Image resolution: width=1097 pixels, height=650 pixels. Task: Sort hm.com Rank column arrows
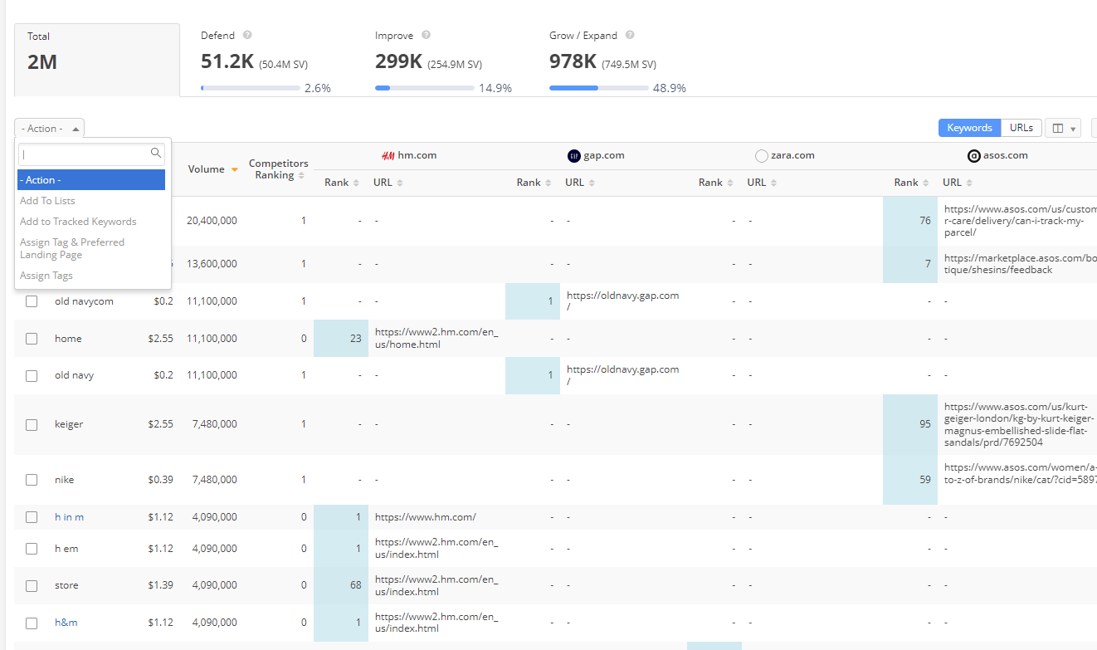356,183
